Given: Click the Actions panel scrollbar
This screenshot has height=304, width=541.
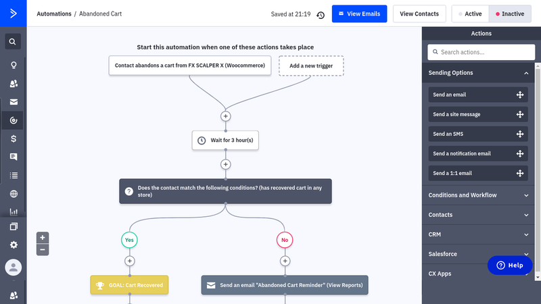Looking at the screenshot, I should (x=538, y=172).
